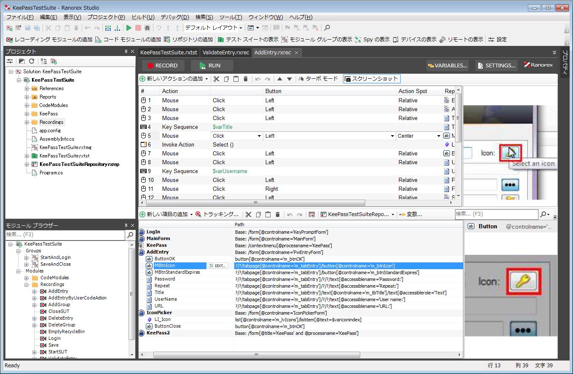This screenshot has height=374, width=573.
Task: Move the action down with the down arrow
Action: coord(289,79)
